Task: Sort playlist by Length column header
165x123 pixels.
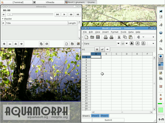Action: pyautogui.click(x=72, y=23)
